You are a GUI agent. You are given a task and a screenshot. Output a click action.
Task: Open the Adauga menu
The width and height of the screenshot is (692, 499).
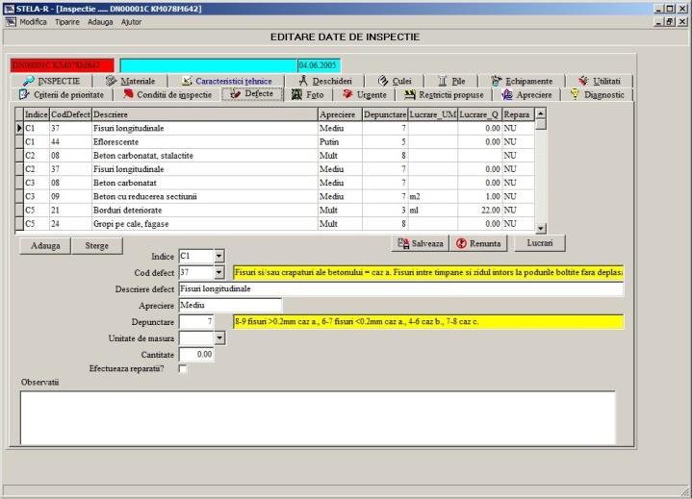(100, 21)
